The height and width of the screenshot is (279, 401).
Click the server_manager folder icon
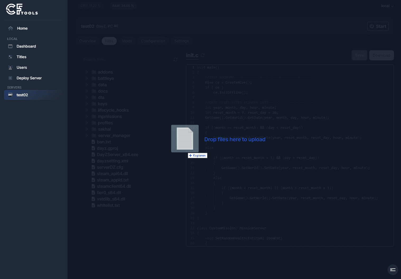point(94,135)
